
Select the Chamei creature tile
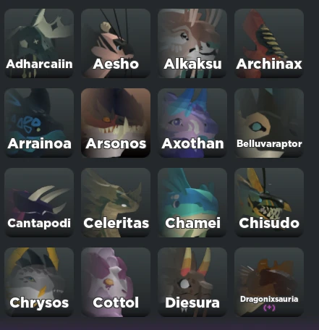tap(192, 203)
